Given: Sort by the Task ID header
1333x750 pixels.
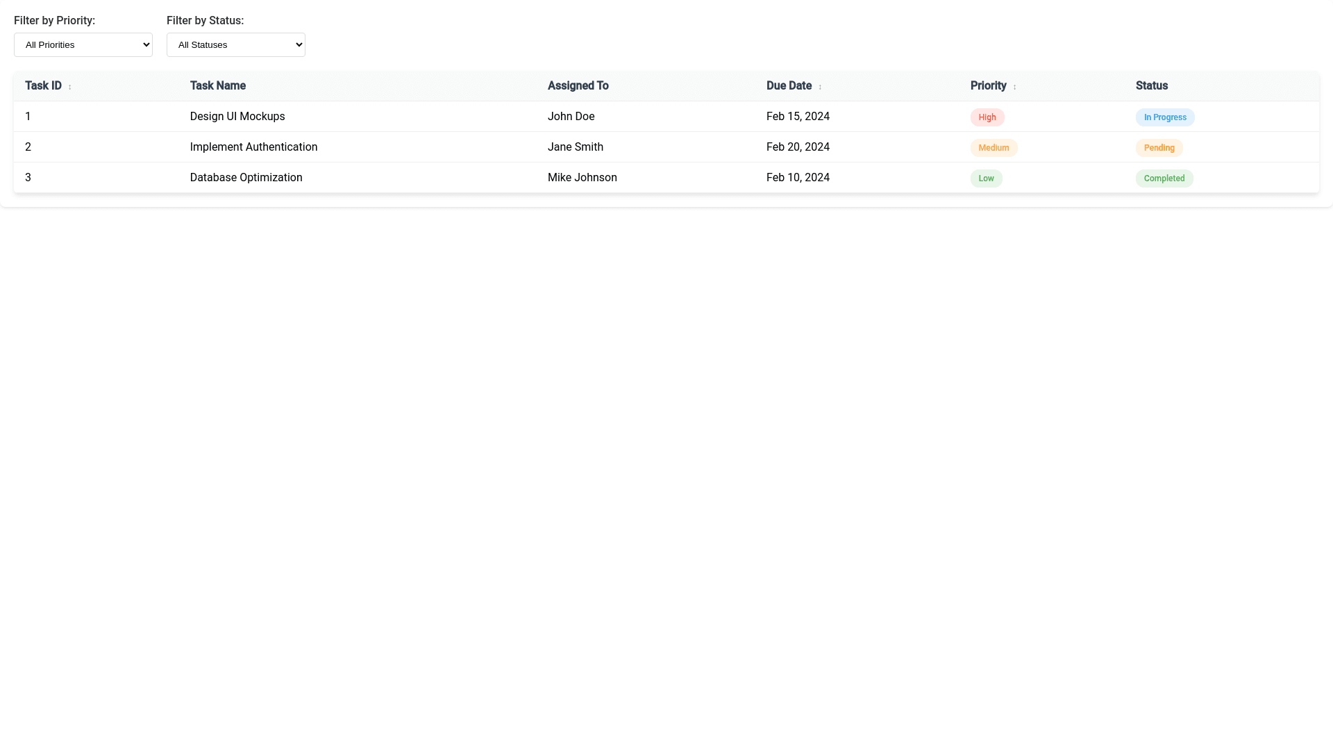Looking at the screenshot, I should tap(43, 85).
